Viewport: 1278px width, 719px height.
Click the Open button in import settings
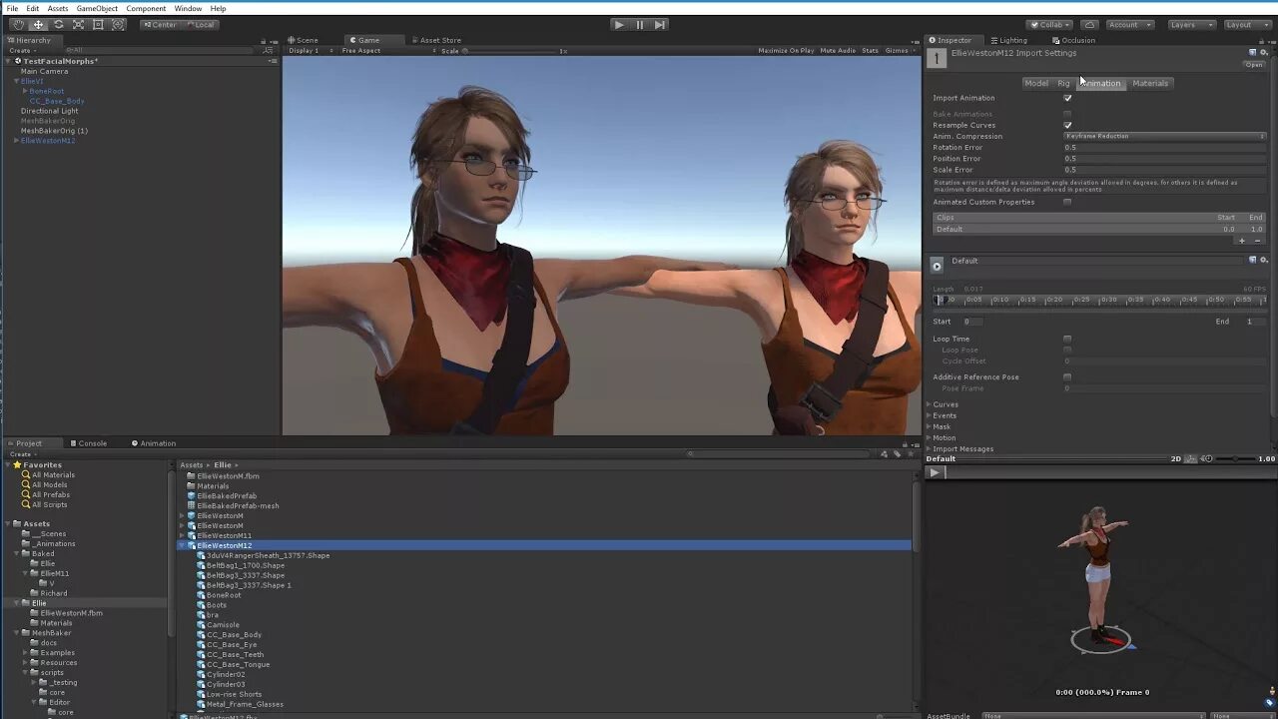(x=1254, y=65)
